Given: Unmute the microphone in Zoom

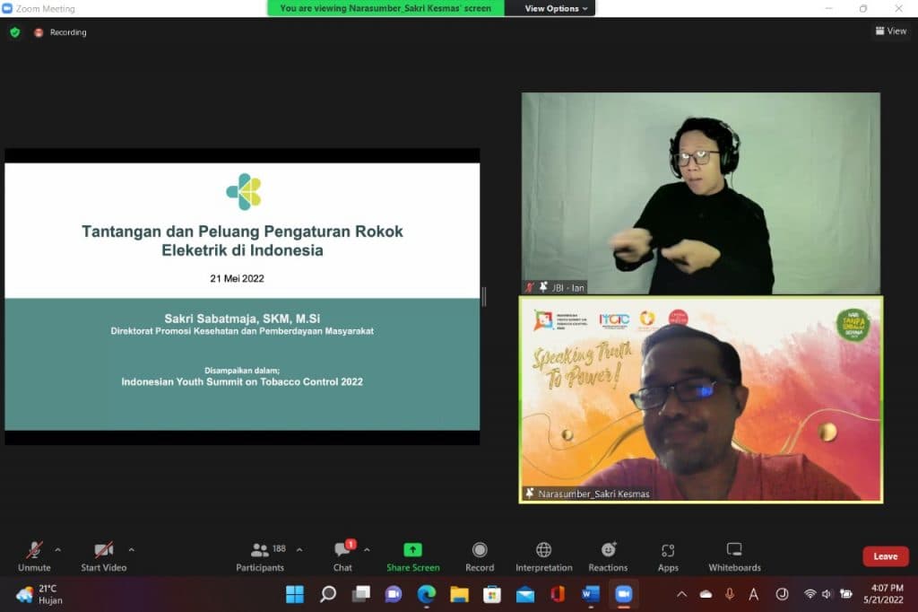Looking at the screenshot, I should point(34,556).
